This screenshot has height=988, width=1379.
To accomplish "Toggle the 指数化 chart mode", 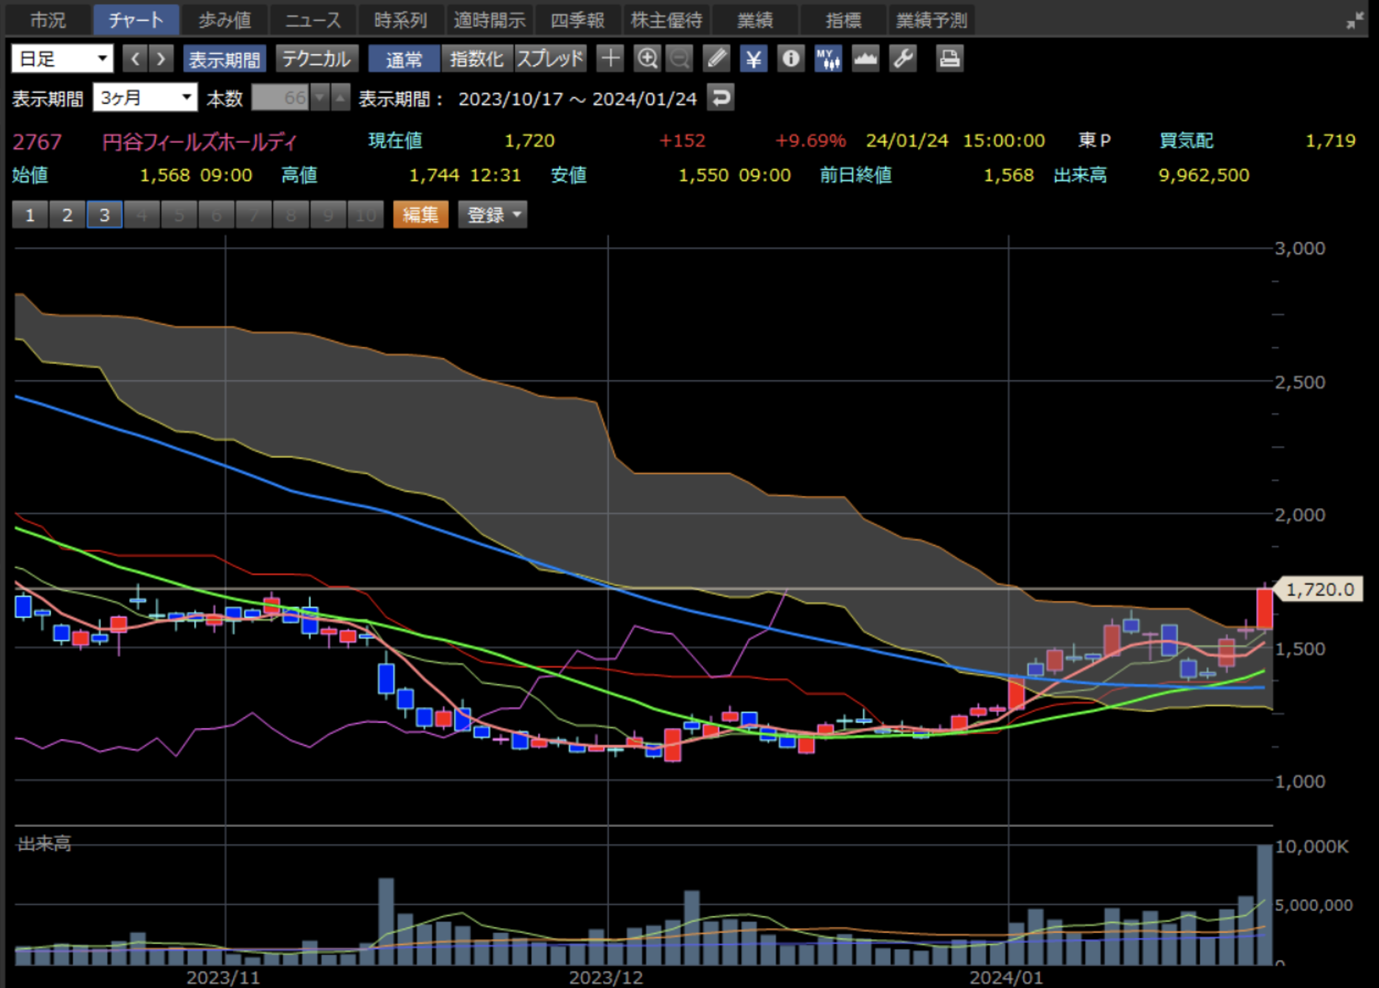I will click(477, 59).
